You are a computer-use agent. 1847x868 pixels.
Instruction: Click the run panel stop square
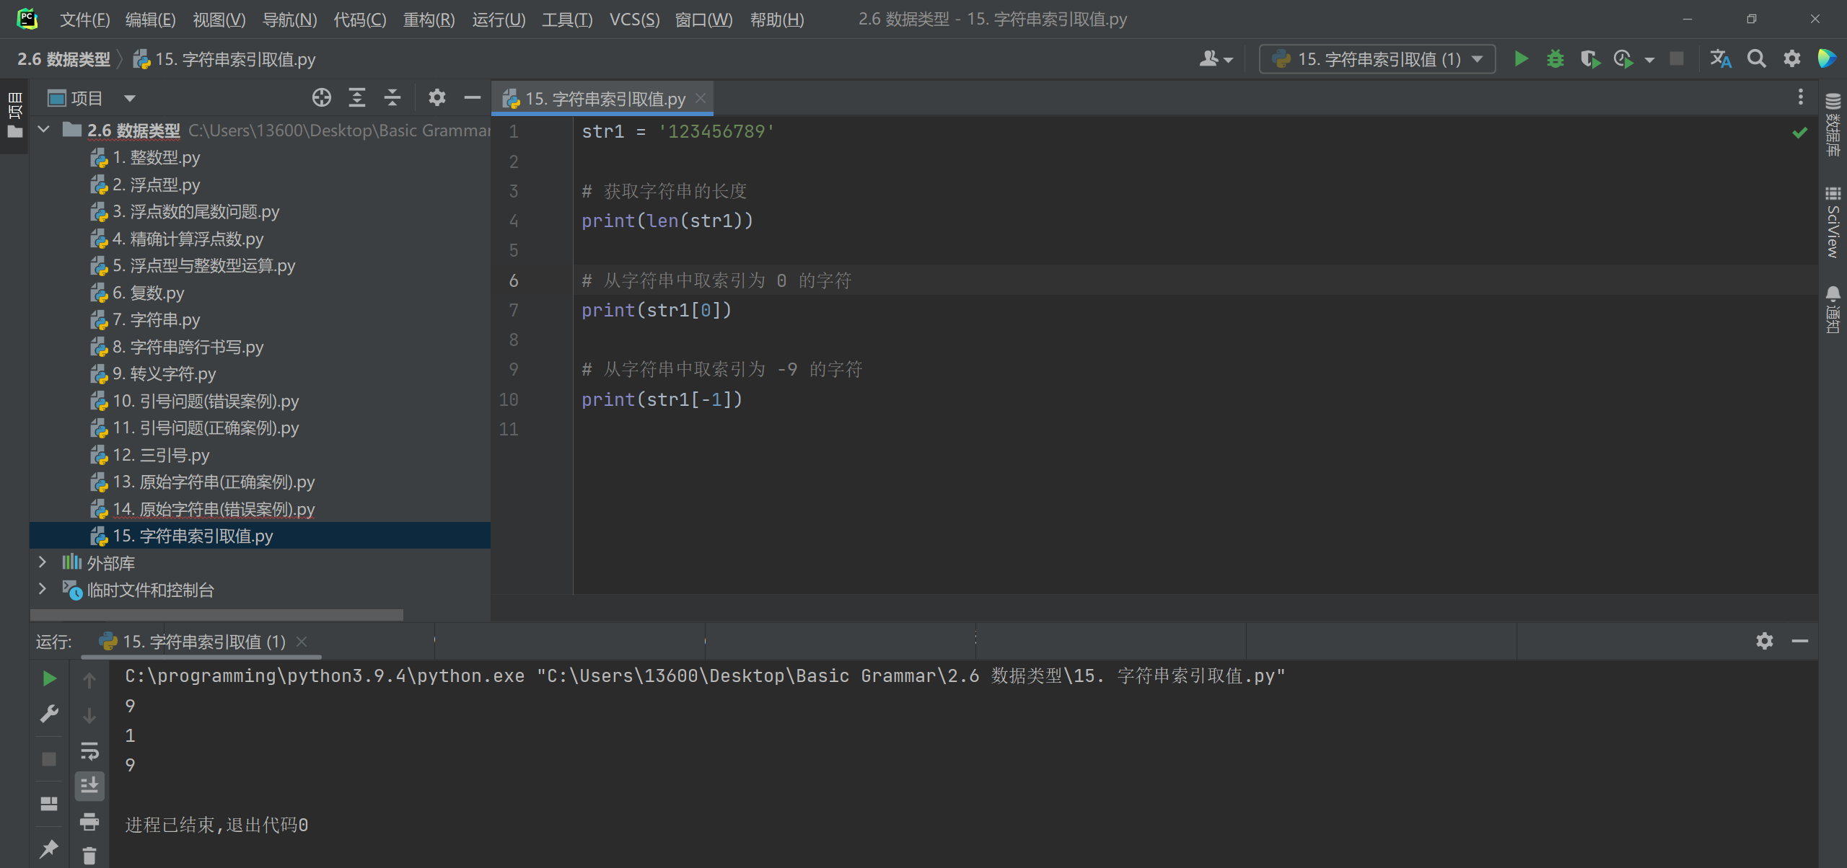coord(49,759)
